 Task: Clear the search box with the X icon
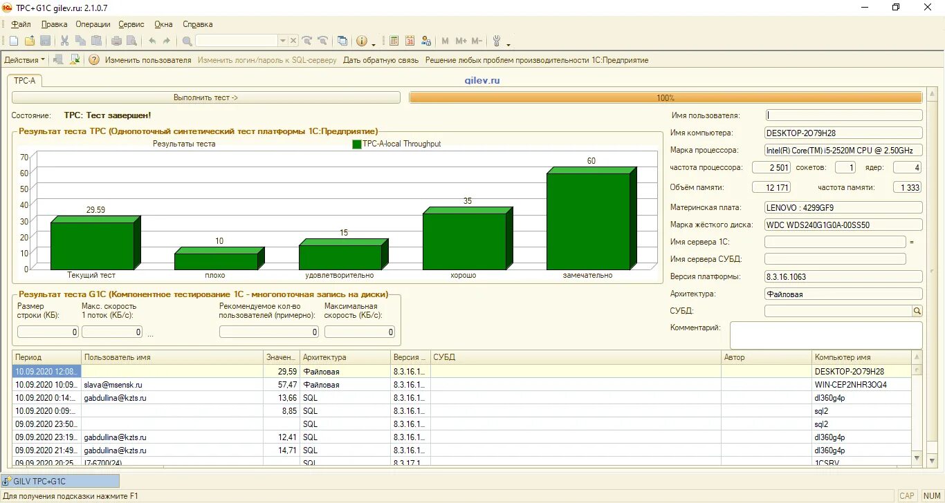[293, 41]
